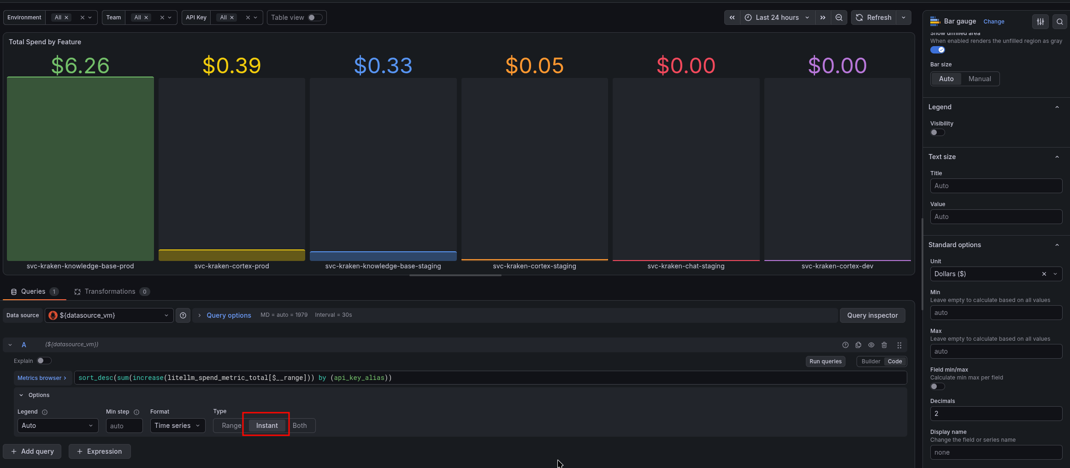Viewport: 1070px width, 468px height.
Task: Select Instant query type
Action: coord(267,426)
